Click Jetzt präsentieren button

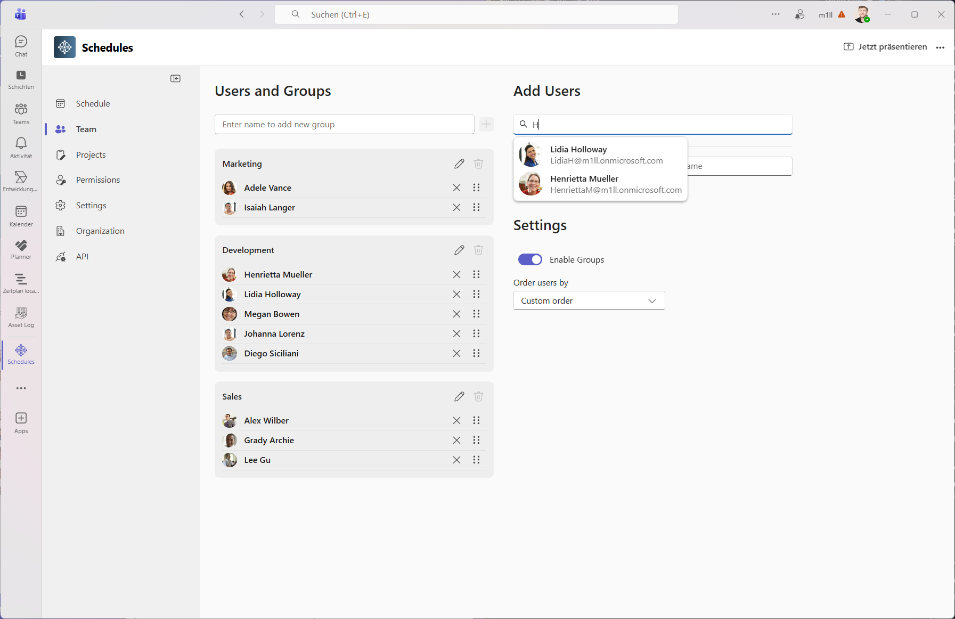click(885, 47)
